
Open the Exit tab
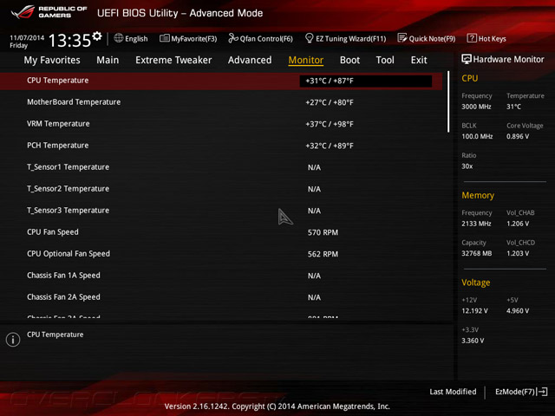419,60
